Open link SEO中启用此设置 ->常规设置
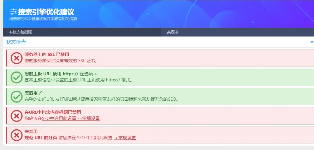Screen dimensions: 314x150 coord(71,118)
